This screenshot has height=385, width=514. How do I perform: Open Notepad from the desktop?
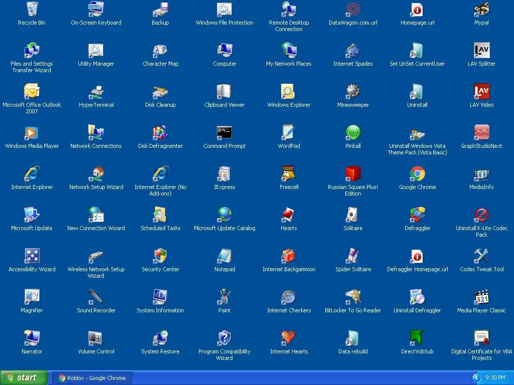coord(224,256)
